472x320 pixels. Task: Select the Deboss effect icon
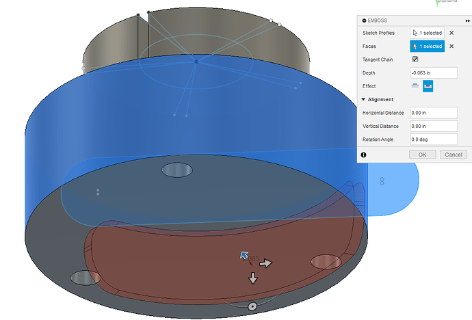pos(428,86)
